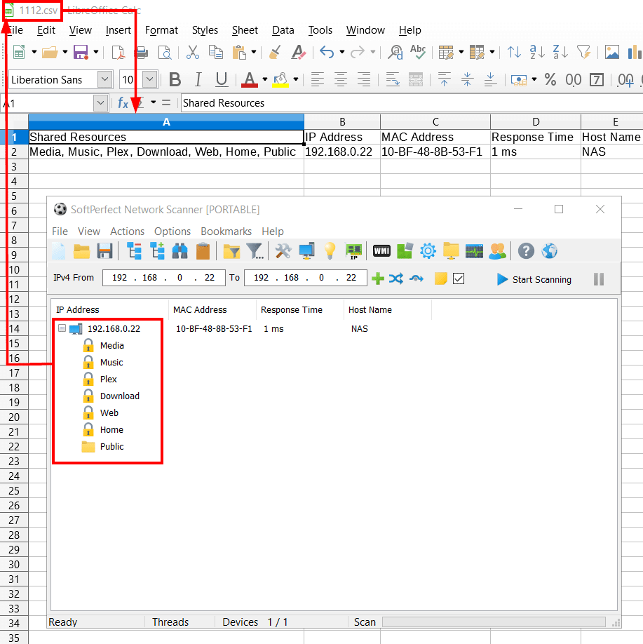The height and width of the screenshot is (644, 643).
Task: Click the Response Time column header in scanner
Action: click(x=300, y=309)
